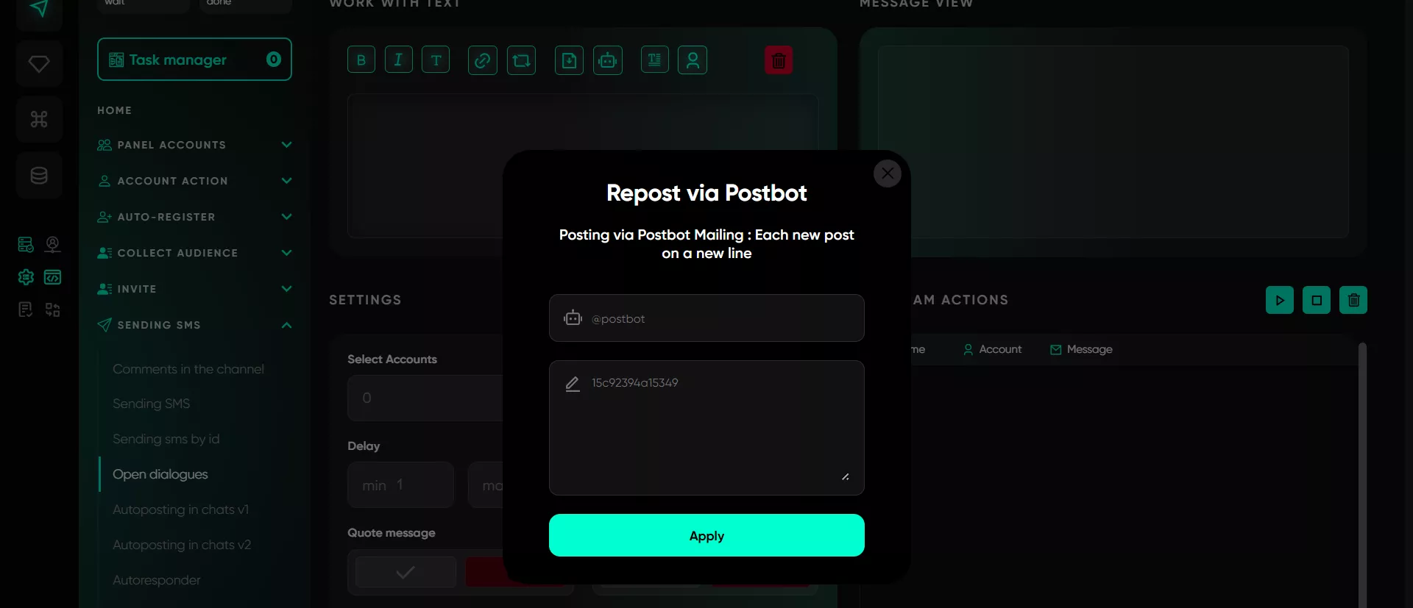1413x608 pixels.
Task: Click the Select Accounts input field
Action: [425, 398]
